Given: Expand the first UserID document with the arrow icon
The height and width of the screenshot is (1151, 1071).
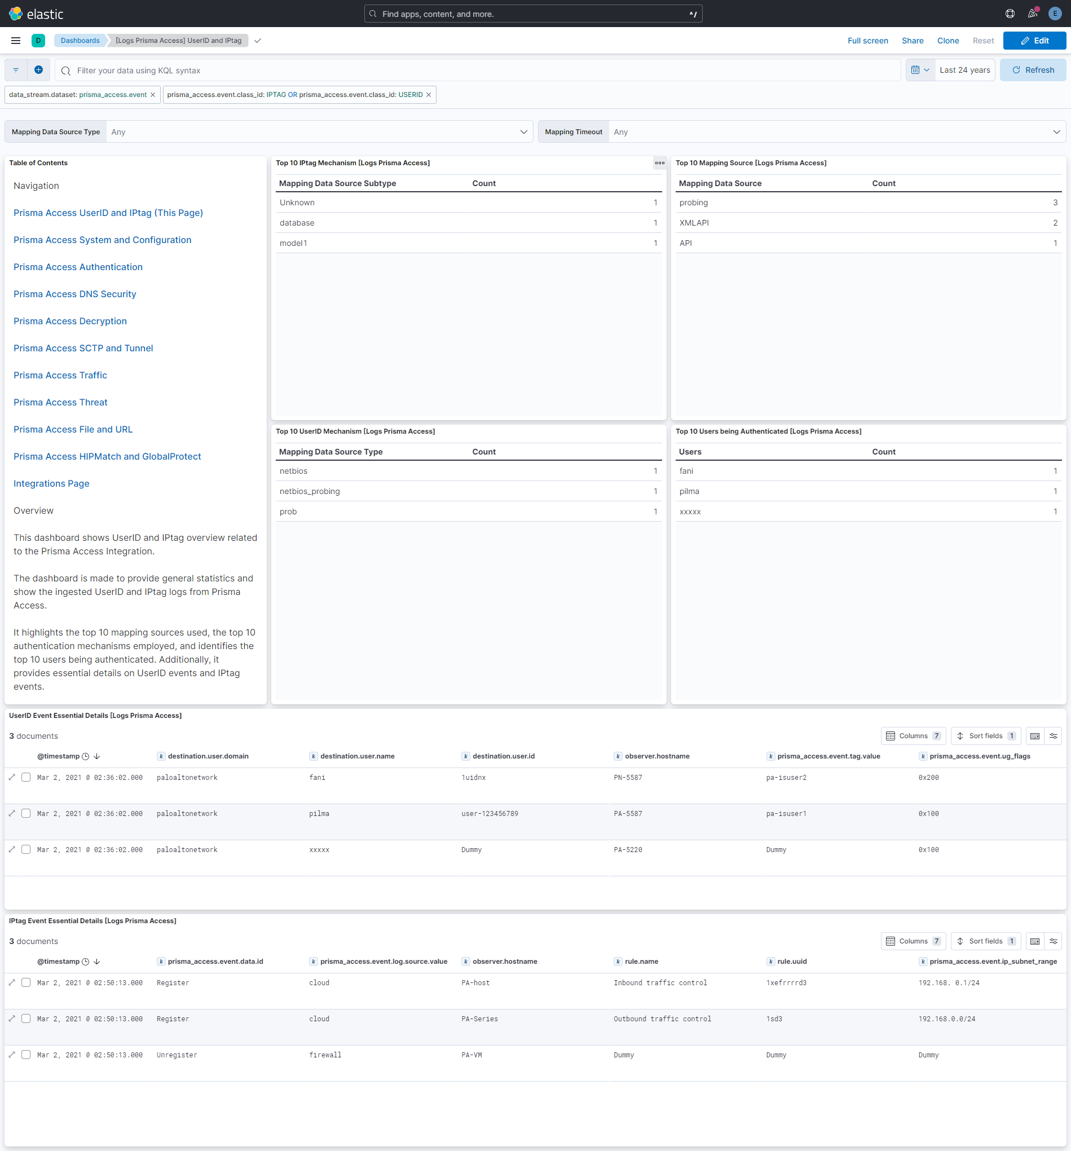Looking at the screenshot, I should [12, 777].
